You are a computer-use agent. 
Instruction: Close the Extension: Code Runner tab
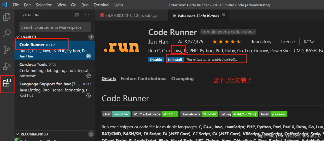[223, 15]
